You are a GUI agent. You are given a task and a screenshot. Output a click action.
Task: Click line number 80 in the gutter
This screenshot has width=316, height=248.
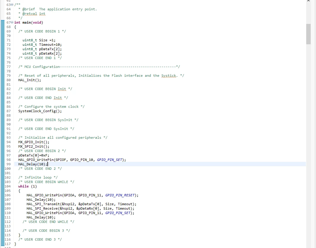[x=9, y=80]
